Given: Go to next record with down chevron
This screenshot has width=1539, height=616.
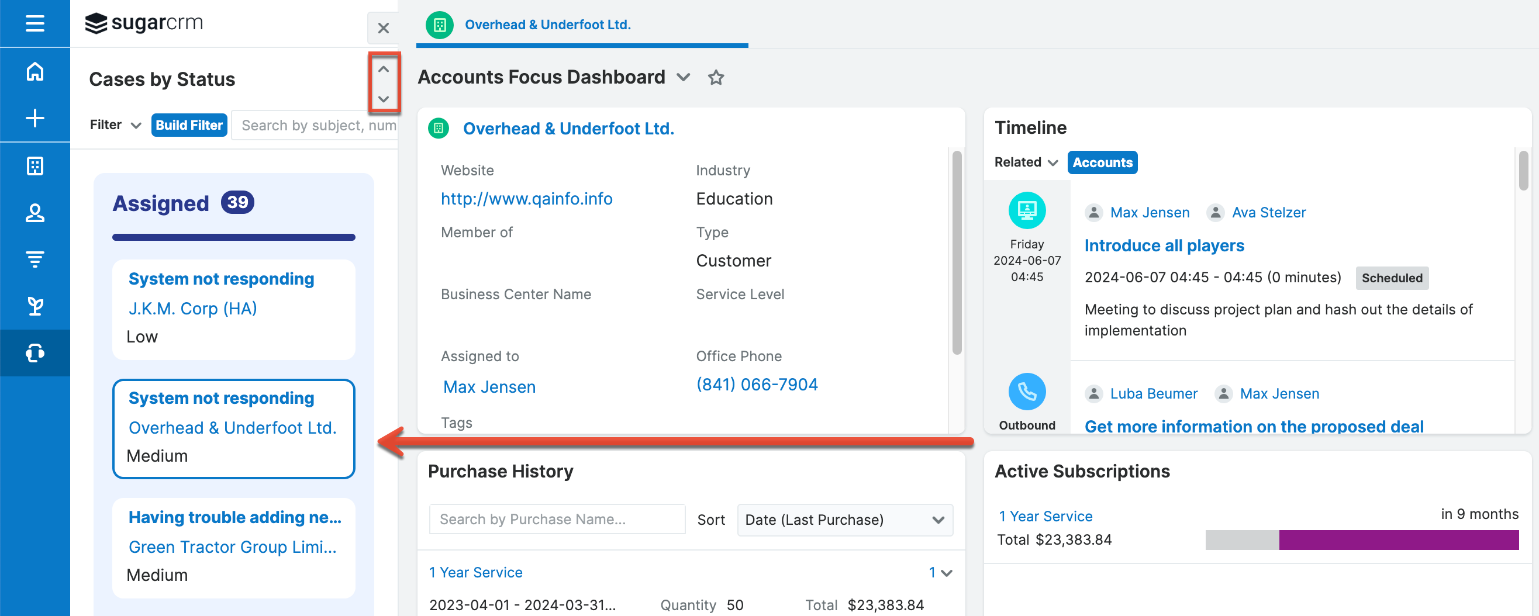Looking at the screenshot, I should 384,99.
